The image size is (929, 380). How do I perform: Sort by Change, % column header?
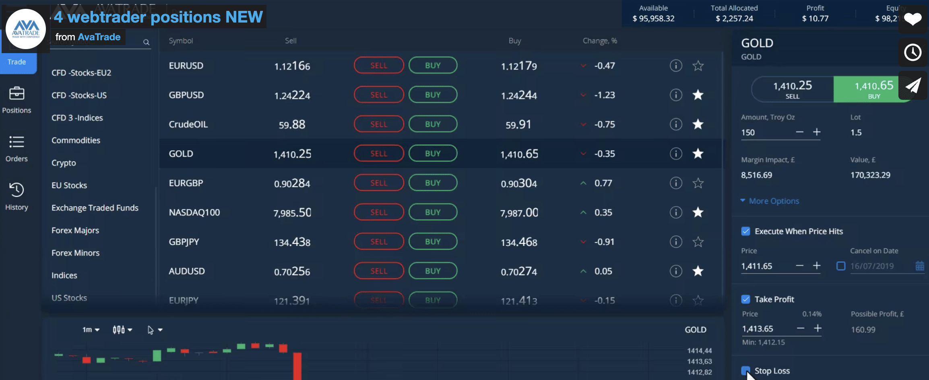click(600, 41)
